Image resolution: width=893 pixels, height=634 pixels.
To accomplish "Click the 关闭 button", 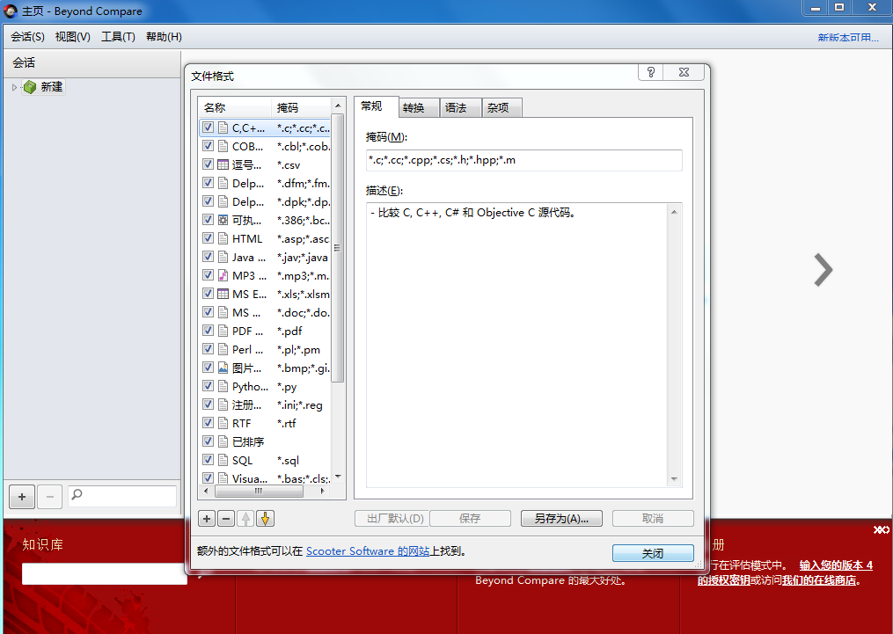I will (653, 553).
